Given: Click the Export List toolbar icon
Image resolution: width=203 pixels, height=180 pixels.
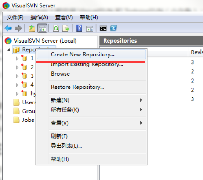Looking at the screenshot, I should coord(66,28).
